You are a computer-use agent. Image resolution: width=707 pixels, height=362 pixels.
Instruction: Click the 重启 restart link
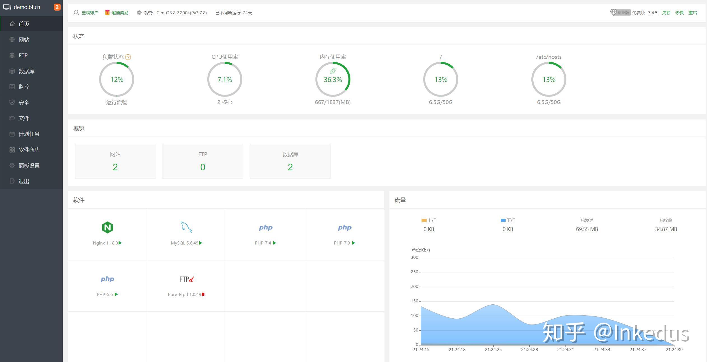pyautogui.click(x=693, y=13)
